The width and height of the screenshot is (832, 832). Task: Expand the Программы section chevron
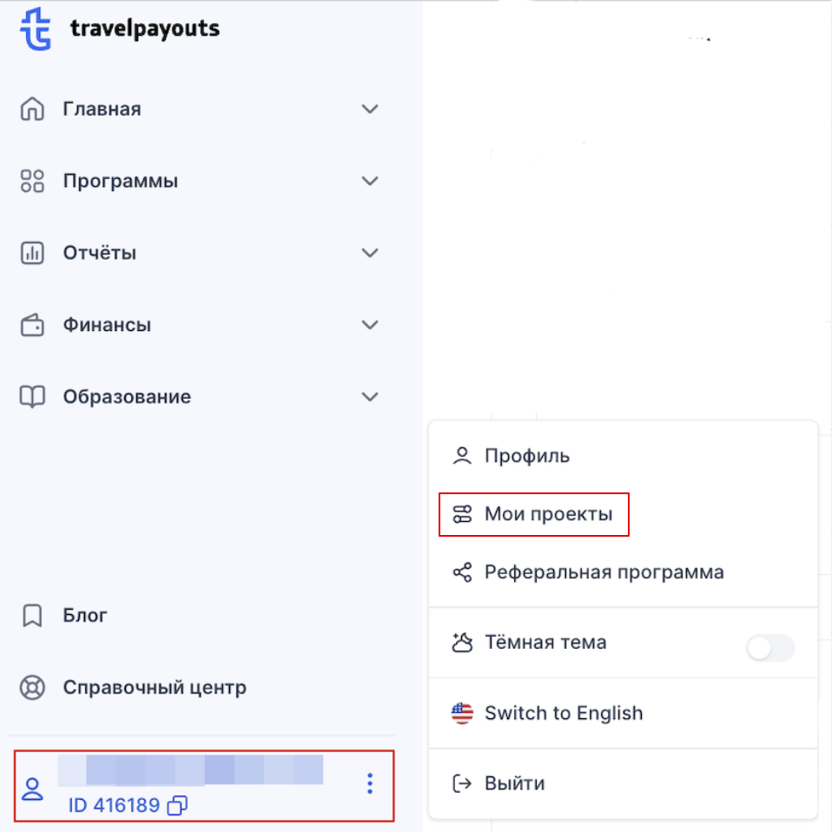click(x=370, y=181)
